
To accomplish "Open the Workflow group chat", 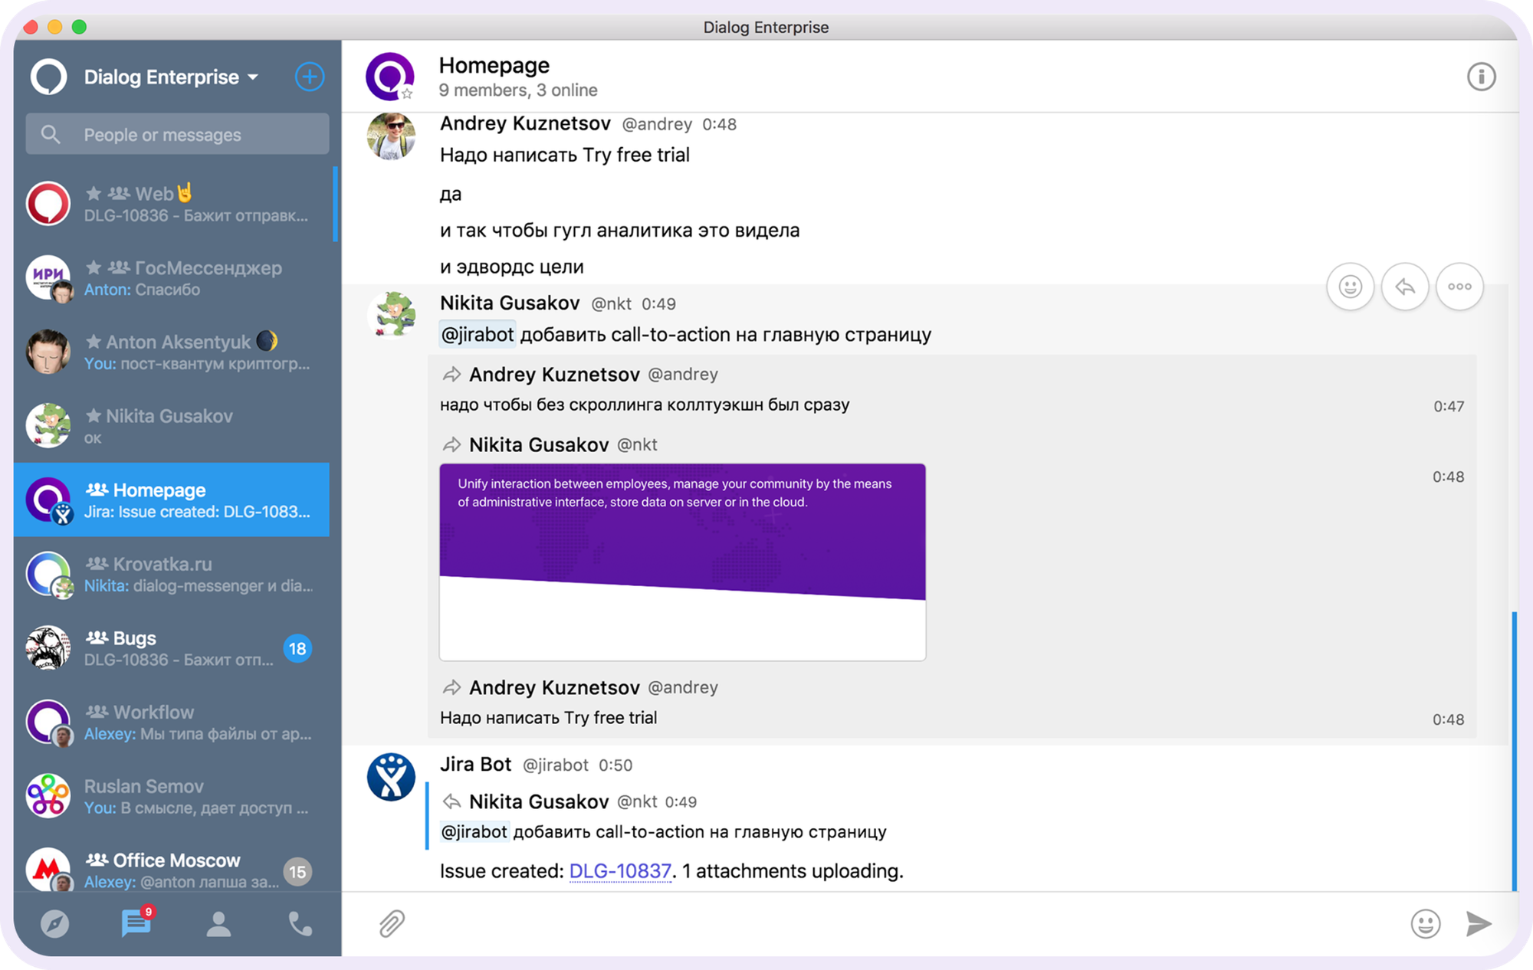I will (x=173, y=723).
